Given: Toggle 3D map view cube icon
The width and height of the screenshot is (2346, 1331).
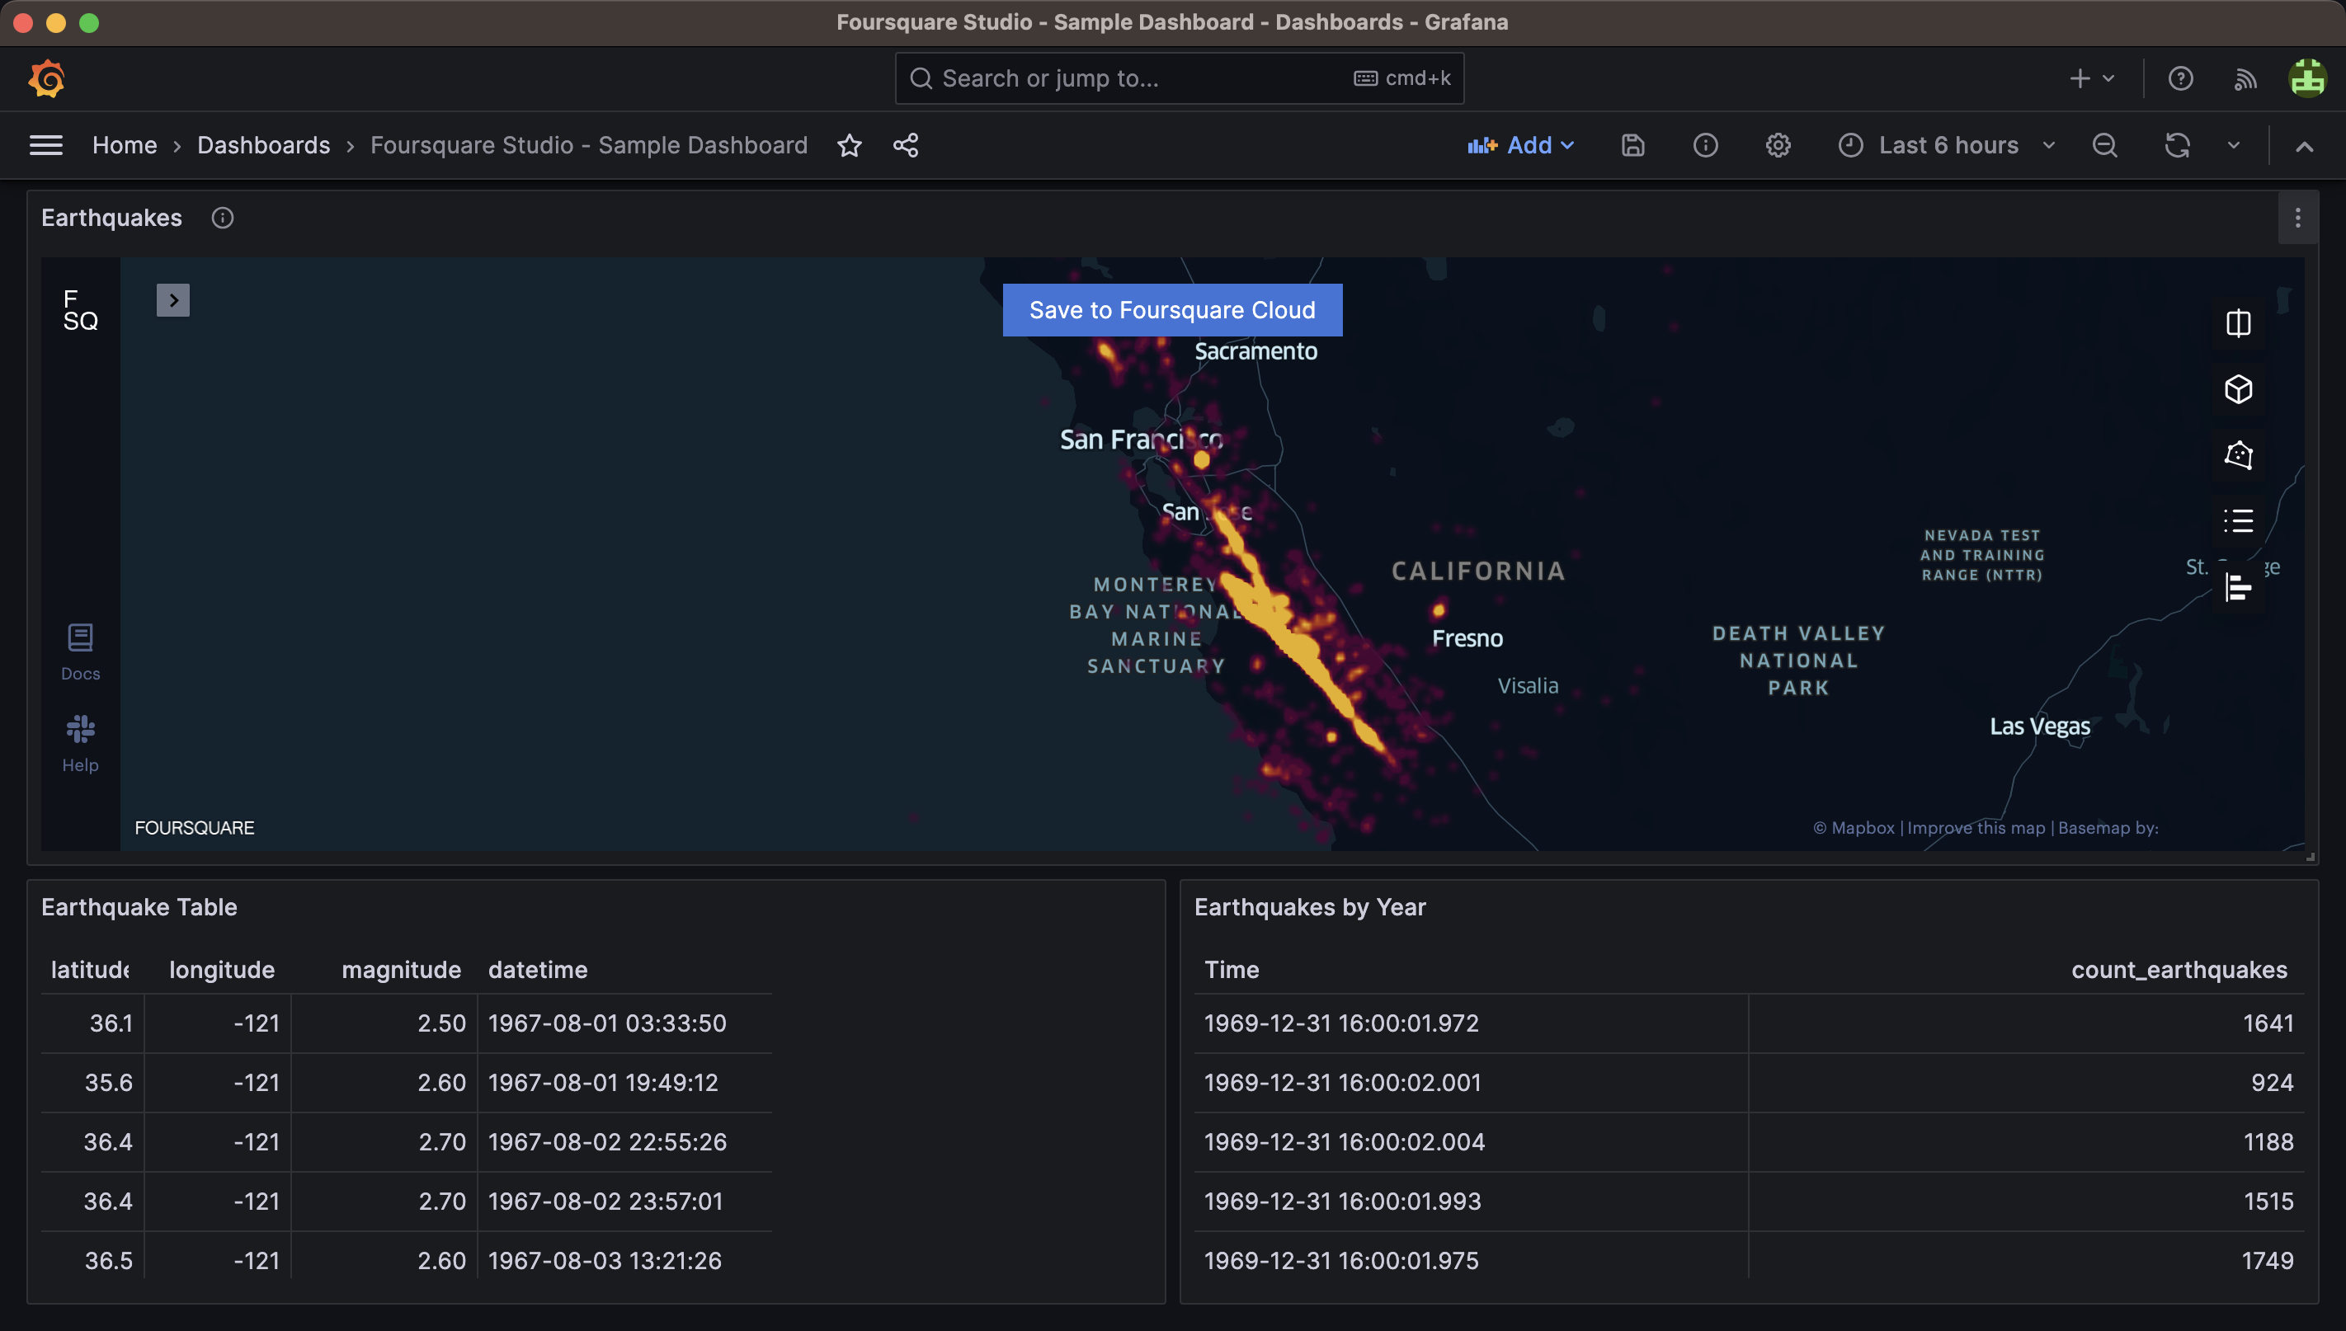Looking at the screenshot, I should coord(2238,389).
